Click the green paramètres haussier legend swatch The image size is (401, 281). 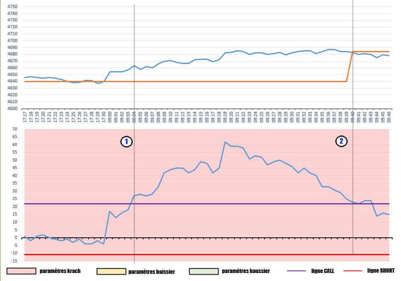point(204,271)
